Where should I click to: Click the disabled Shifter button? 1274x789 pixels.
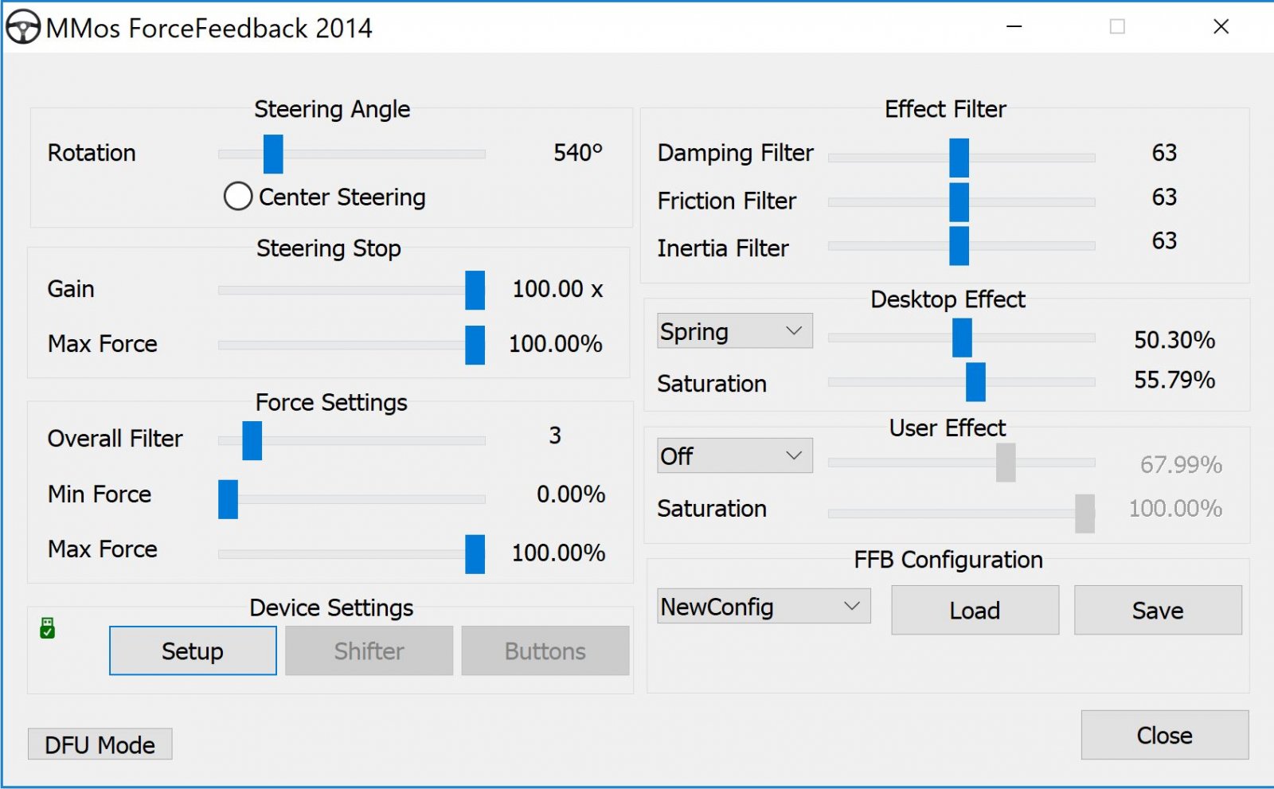[x=369, y=650]
